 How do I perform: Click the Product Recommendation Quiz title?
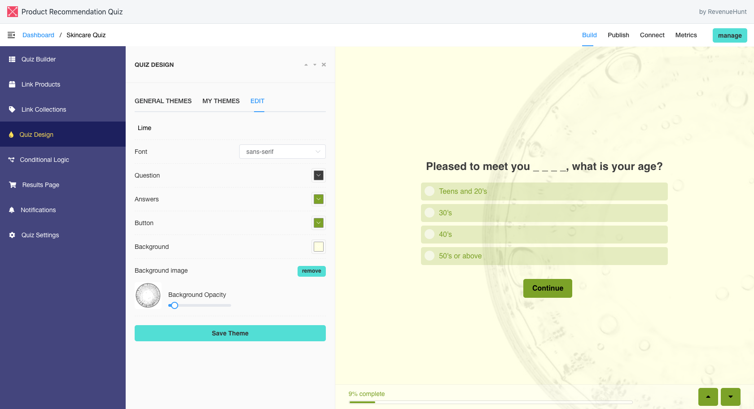click(72, 12)
